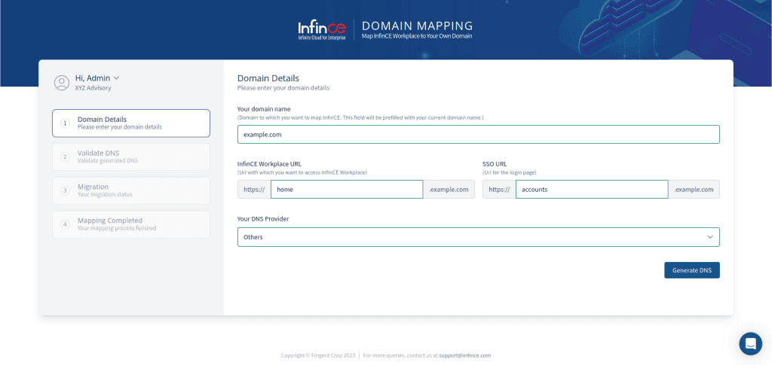Click the .example.com suffix of Workplace URL
This screenshot has width=772, height=365.
point(449,189)
